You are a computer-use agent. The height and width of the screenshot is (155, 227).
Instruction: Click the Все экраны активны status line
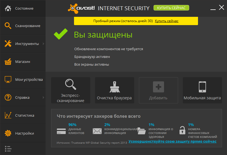click(x=92, y=65)
